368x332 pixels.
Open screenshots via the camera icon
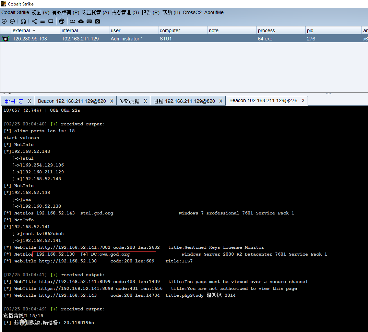(x=97, y=21)
